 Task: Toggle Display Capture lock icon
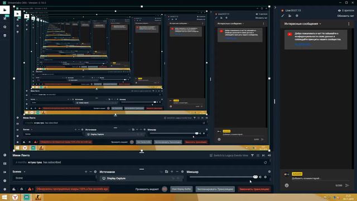point(173,178)
